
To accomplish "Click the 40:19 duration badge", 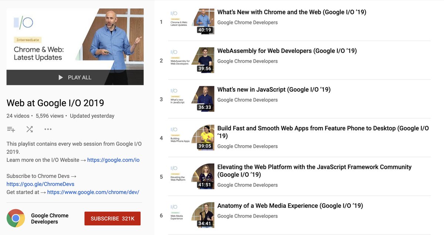I will [x=205, y=30].
